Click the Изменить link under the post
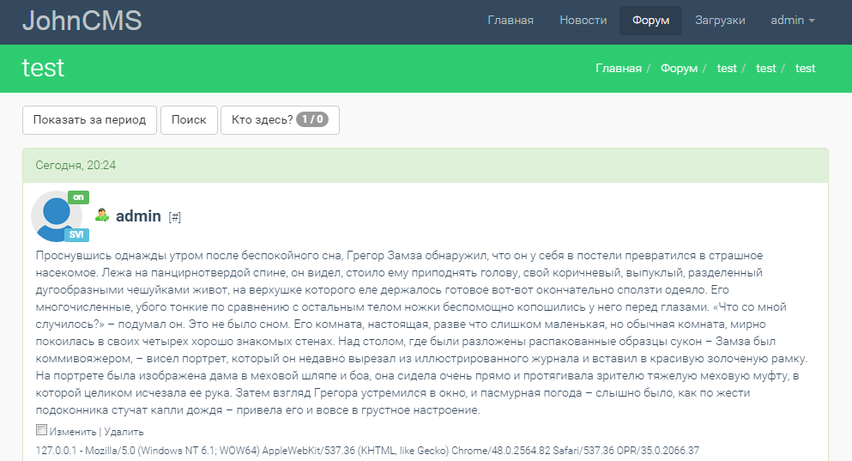Screen dimensions: 852x461 (73, 432)
